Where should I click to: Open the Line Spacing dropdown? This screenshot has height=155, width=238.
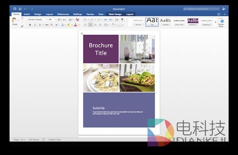(107, 25)
